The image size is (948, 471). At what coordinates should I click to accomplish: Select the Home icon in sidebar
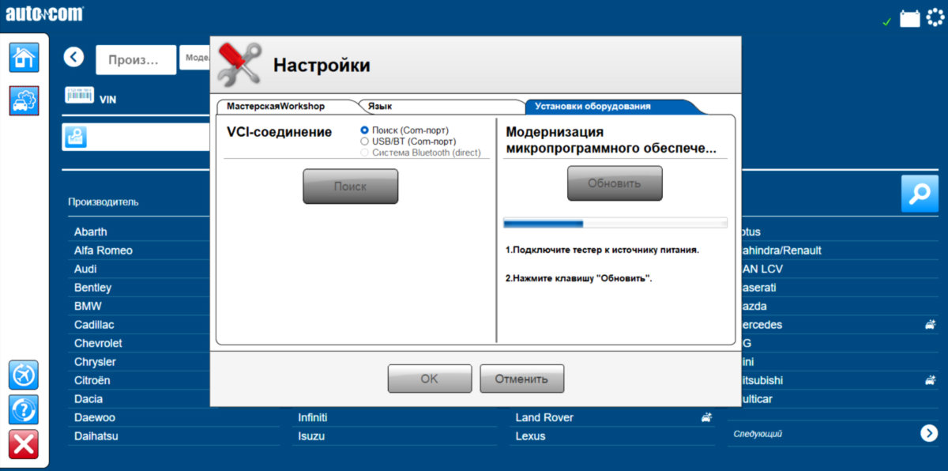23,58
